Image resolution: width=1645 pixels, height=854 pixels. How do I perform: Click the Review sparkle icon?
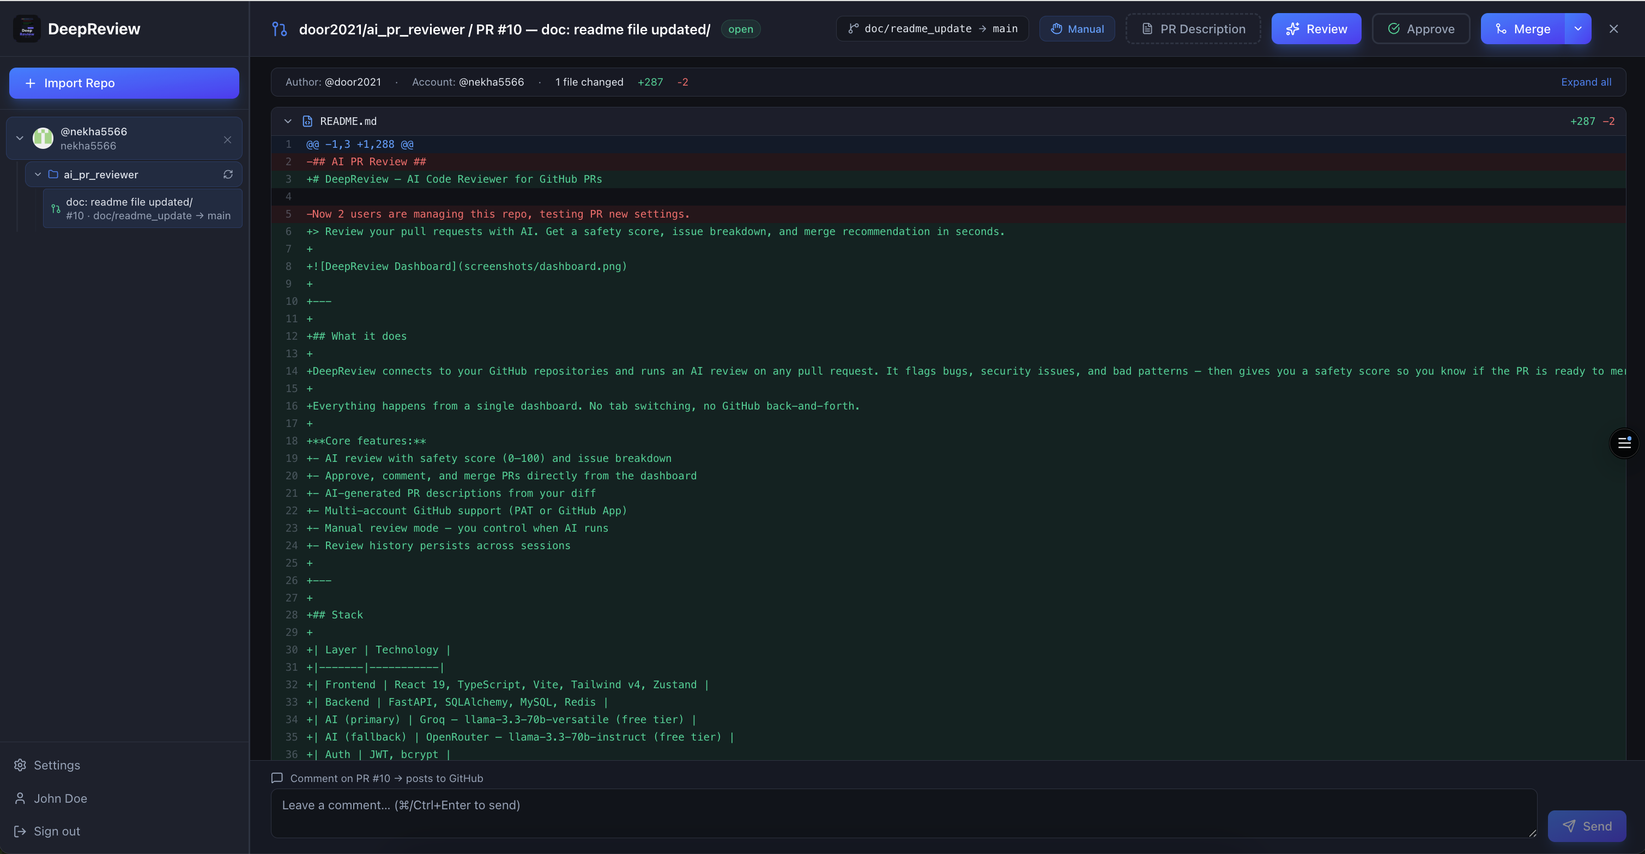[1292, 29]
